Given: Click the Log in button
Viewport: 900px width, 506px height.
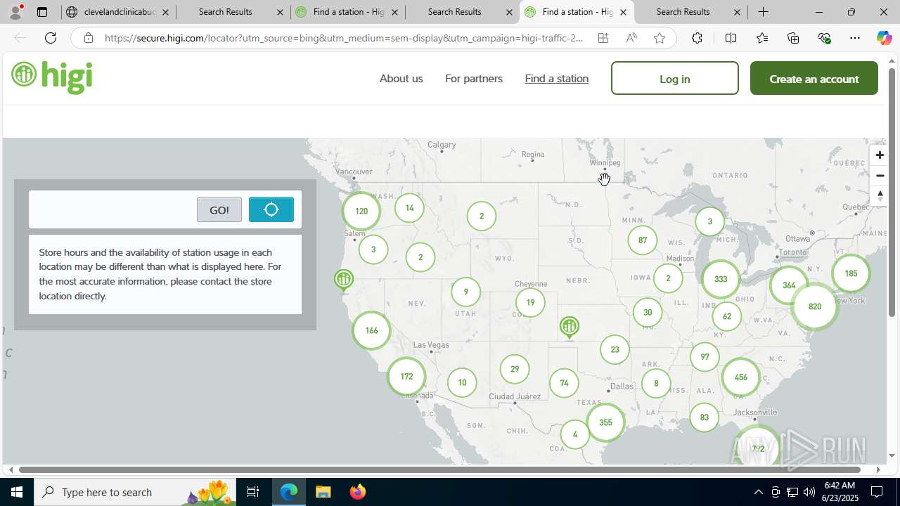Looking at the screenshot, I should [x=675, y=78].
